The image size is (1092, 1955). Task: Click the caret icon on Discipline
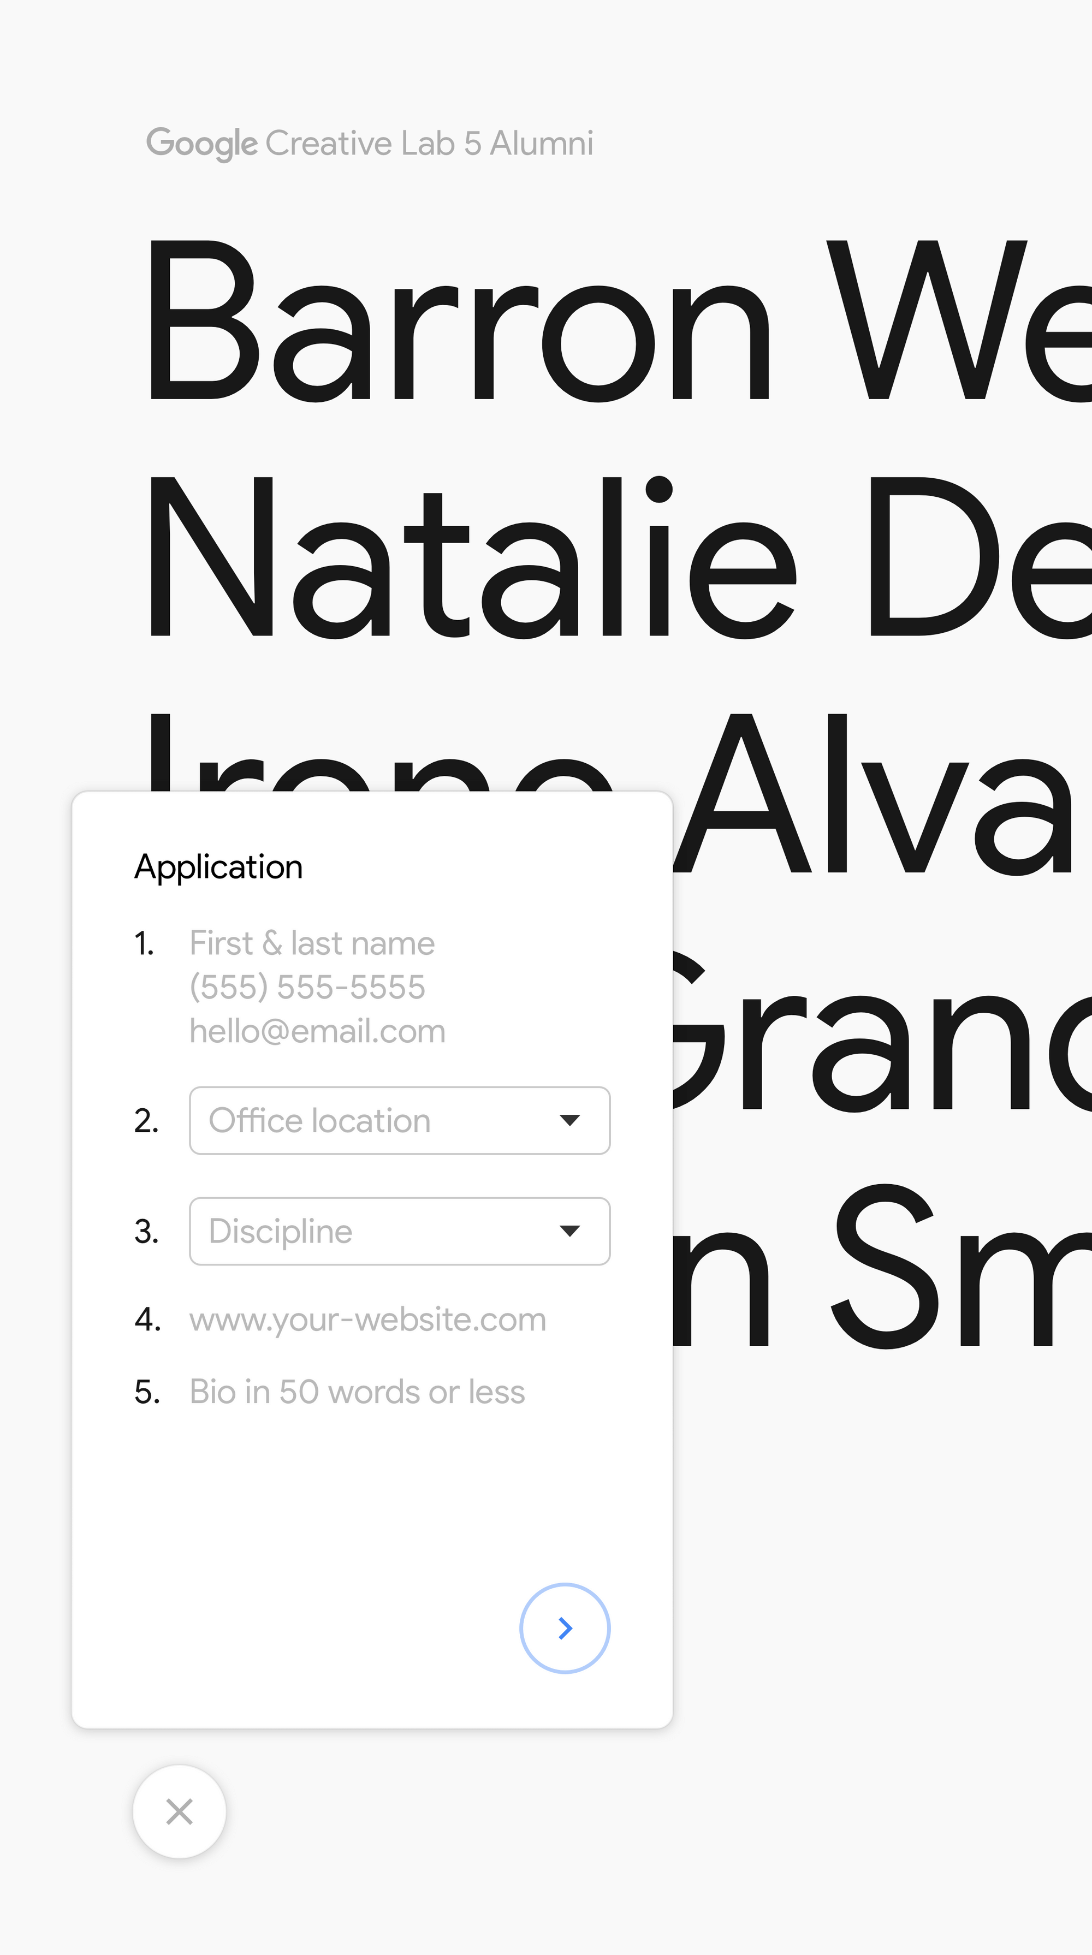(x=570, y=1231)
